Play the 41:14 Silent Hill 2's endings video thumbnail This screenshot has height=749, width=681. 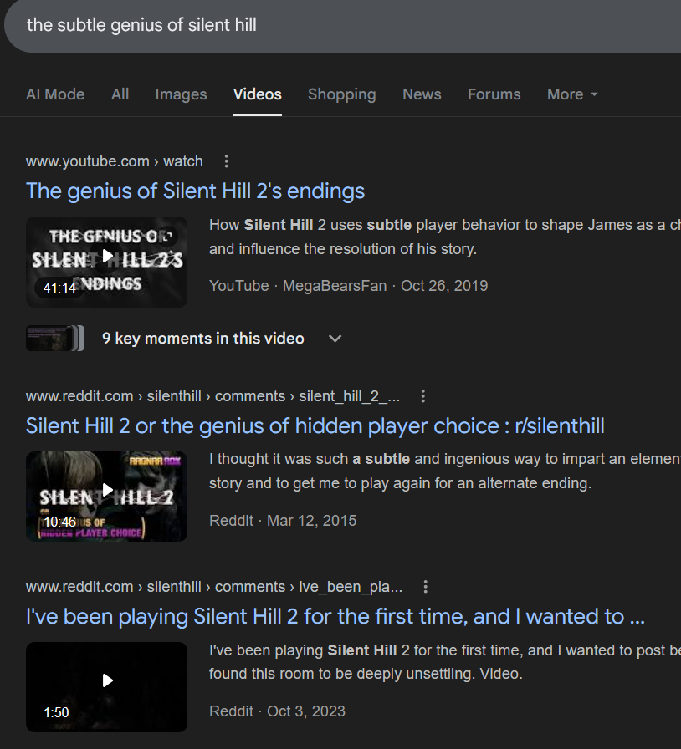coord(106,262)
